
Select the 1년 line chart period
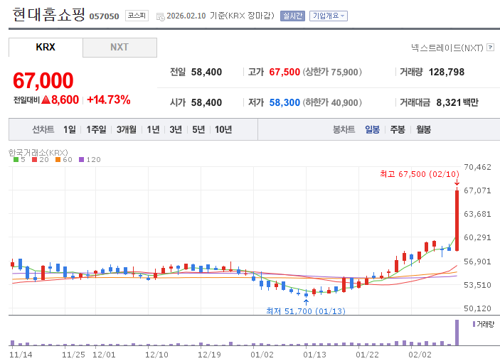point(153,129)
